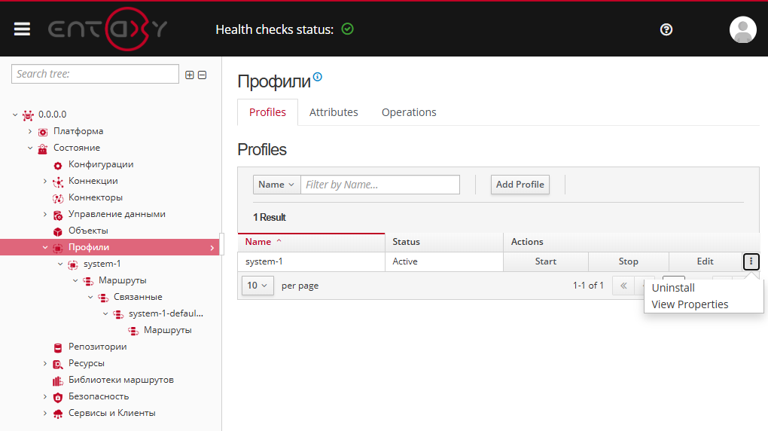This screenshot has width=768, height=431.
Task: Click the Библиотеки маршрутов icon
Action: (58, 381)
